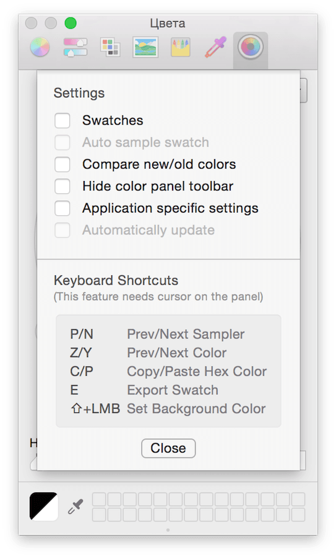The width and height of the screenshot is (336, 558).
Task: Click the swatch drawer resize dot handle
Action: tap(168, 530)
